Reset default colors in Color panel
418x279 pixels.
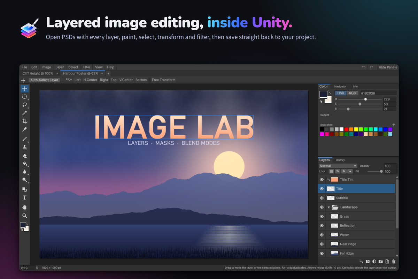[322, 102]
